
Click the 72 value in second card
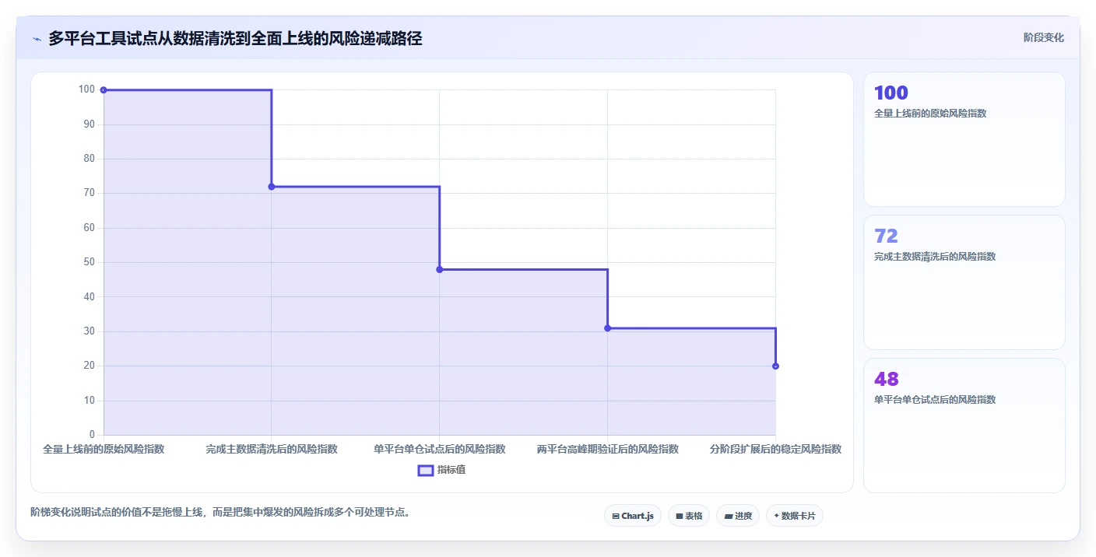pos(886,236)
